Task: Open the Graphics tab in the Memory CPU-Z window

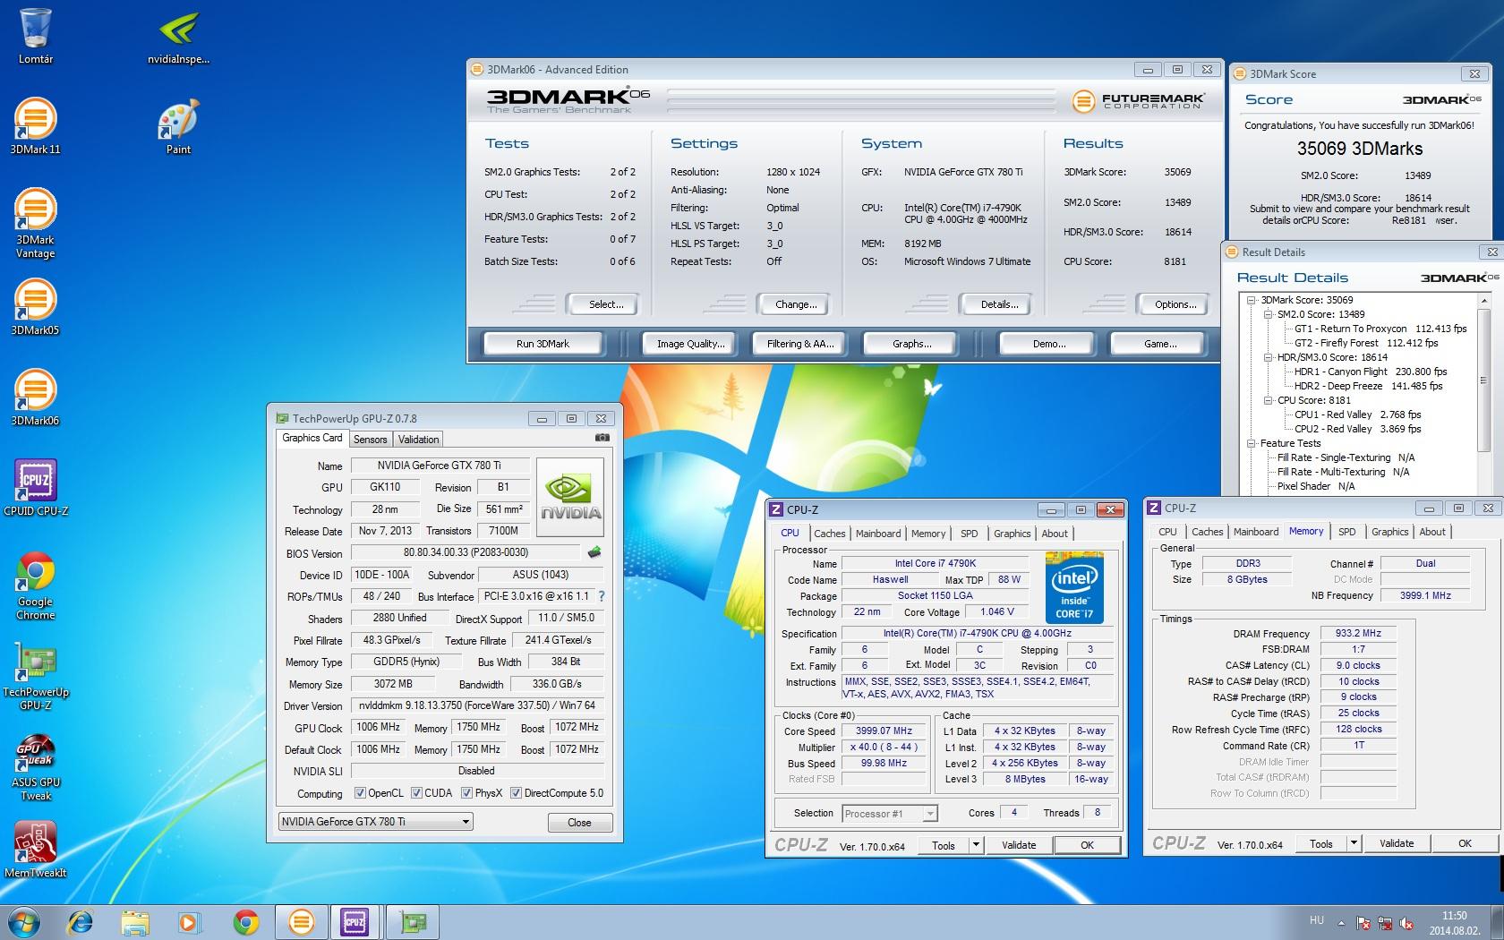Action: 1390,532
